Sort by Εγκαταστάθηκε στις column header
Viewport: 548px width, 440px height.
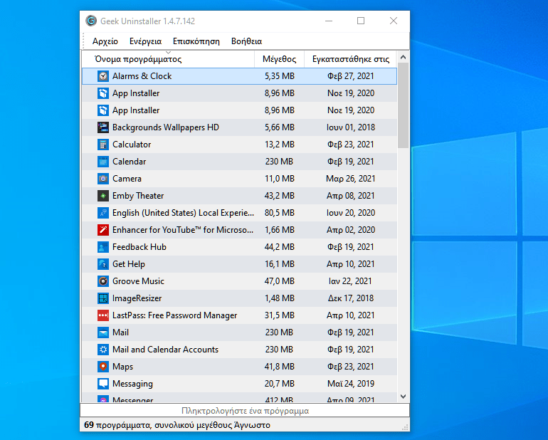351,59
